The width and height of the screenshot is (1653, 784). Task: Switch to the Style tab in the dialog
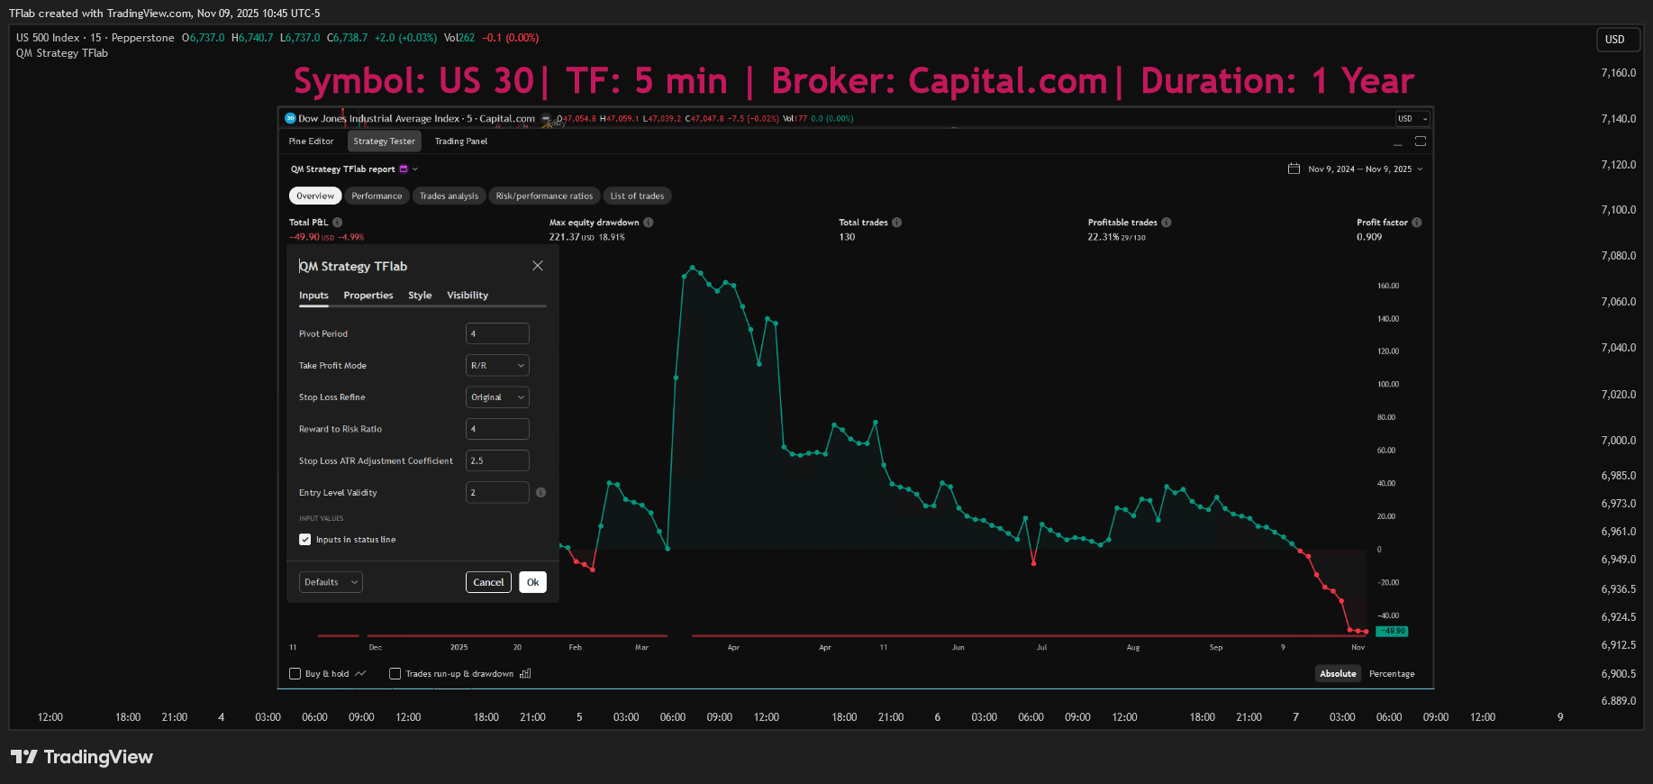[420, 296]
